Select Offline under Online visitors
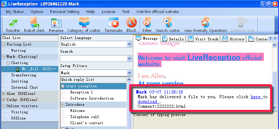279x129 pixels. [x=19, y=118]
